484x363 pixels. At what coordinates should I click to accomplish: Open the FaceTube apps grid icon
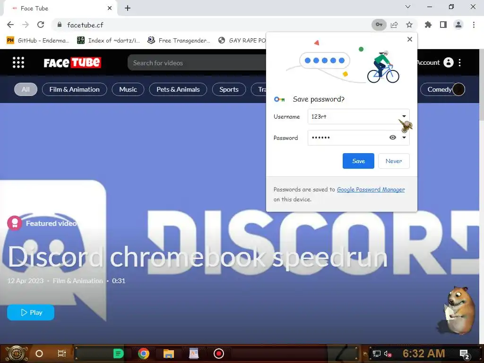(x=18, y=63)
